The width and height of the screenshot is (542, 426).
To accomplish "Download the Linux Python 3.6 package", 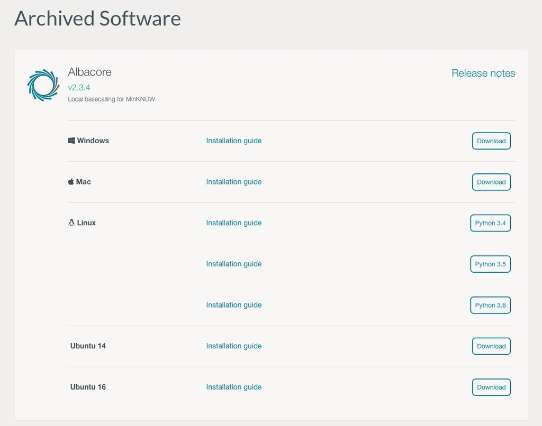I will (490, 305).
